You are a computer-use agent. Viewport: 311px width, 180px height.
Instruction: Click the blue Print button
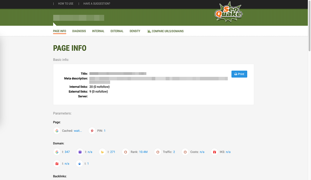pyautogui.click(x=239, y=74)
